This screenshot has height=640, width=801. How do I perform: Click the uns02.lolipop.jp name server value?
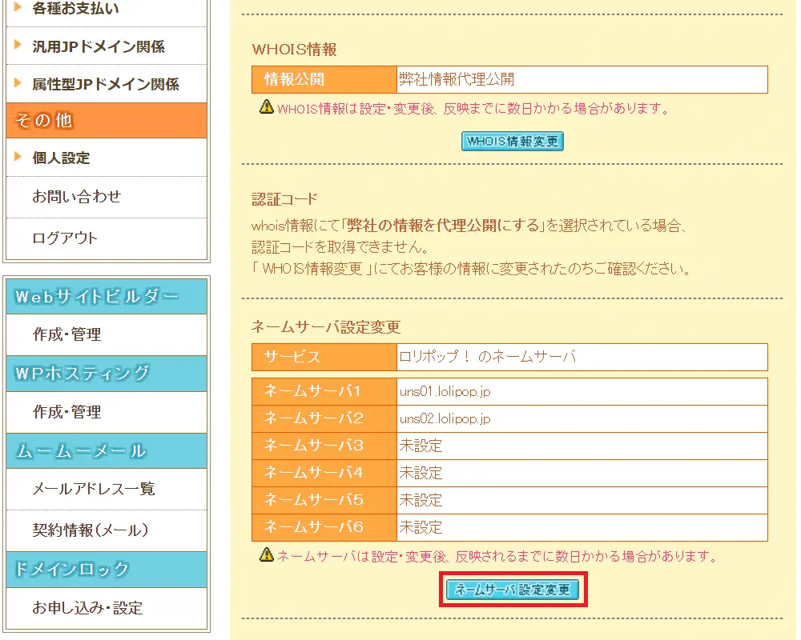(x=445, y=418)
